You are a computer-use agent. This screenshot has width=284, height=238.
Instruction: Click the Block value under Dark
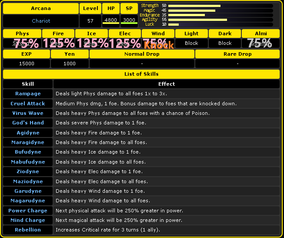coord(225,43)
